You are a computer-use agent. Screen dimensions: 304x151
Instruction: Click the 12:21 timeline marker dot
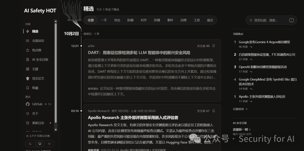[81, 46]
